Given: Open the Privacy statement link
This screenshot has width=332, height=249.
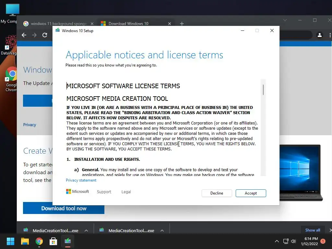Looking at the screenshot, I should (x=81, y=180).
